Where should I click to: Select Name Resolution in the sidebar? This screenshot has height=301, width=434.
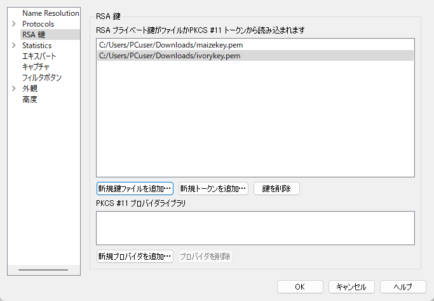(51, 13)
